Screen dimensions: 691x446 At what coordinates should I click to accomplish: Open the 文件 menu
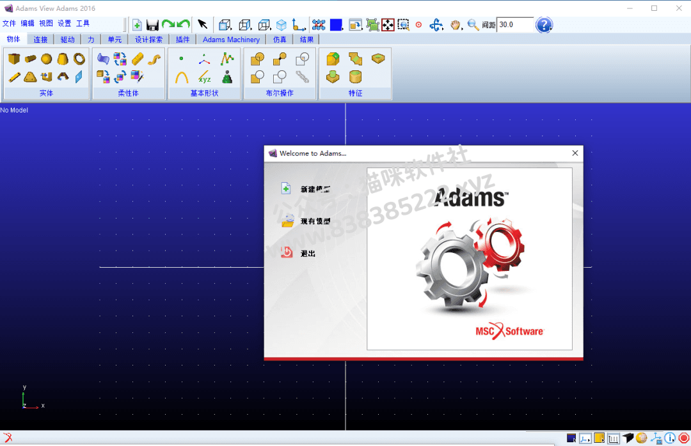[x=9, y=24]
